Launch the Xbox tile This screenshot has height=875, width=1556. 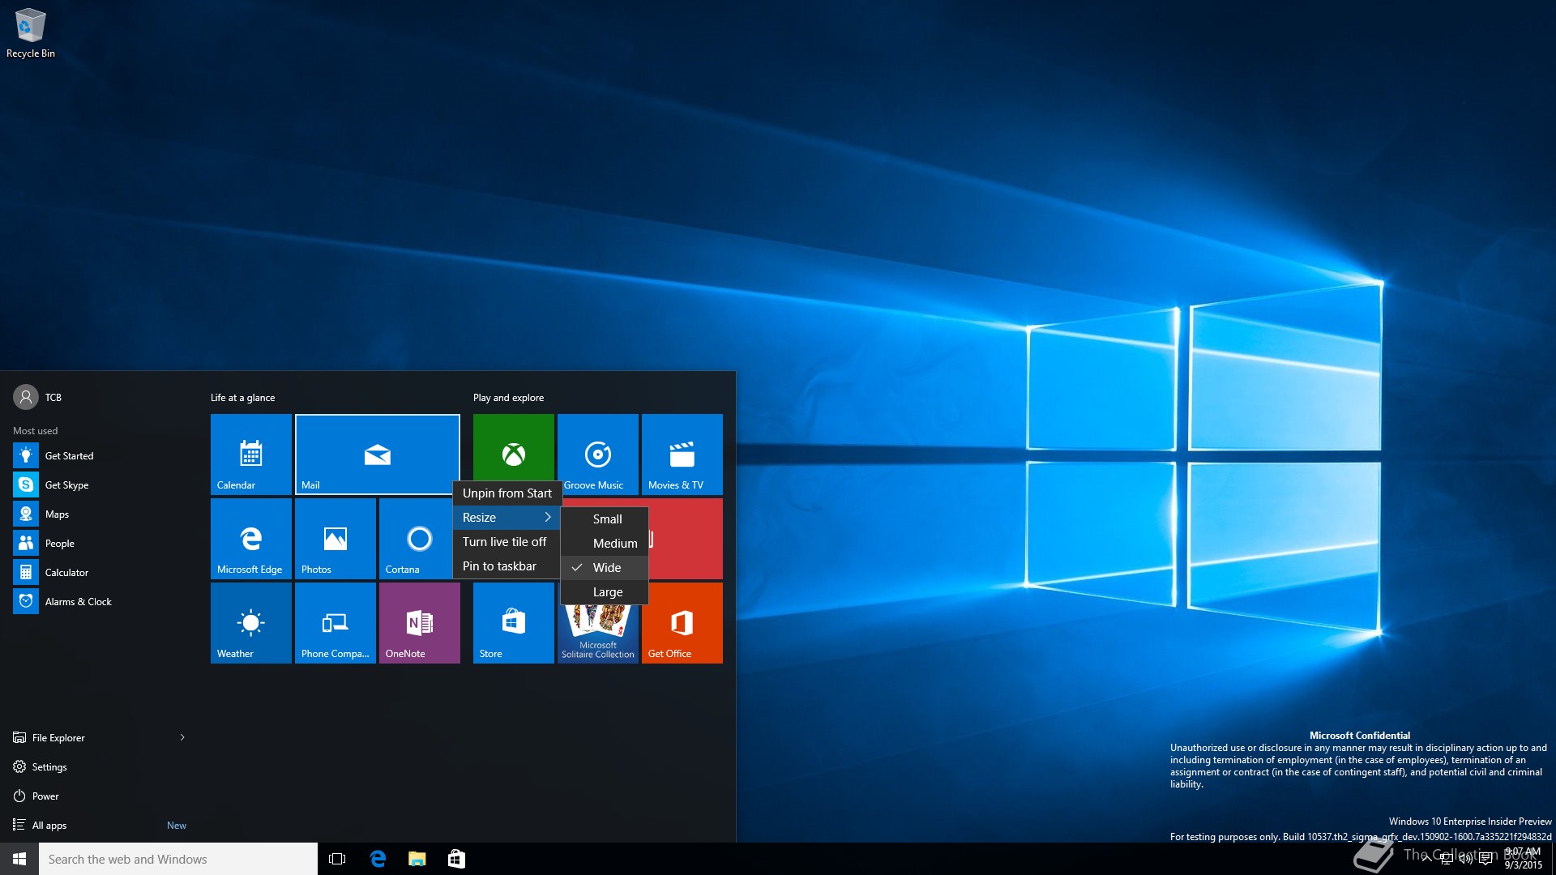click(x=514, y=447)
